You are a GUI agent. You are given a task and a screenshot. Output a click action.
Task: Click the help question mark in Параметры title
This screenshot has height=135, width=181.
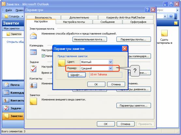point(147,10)
